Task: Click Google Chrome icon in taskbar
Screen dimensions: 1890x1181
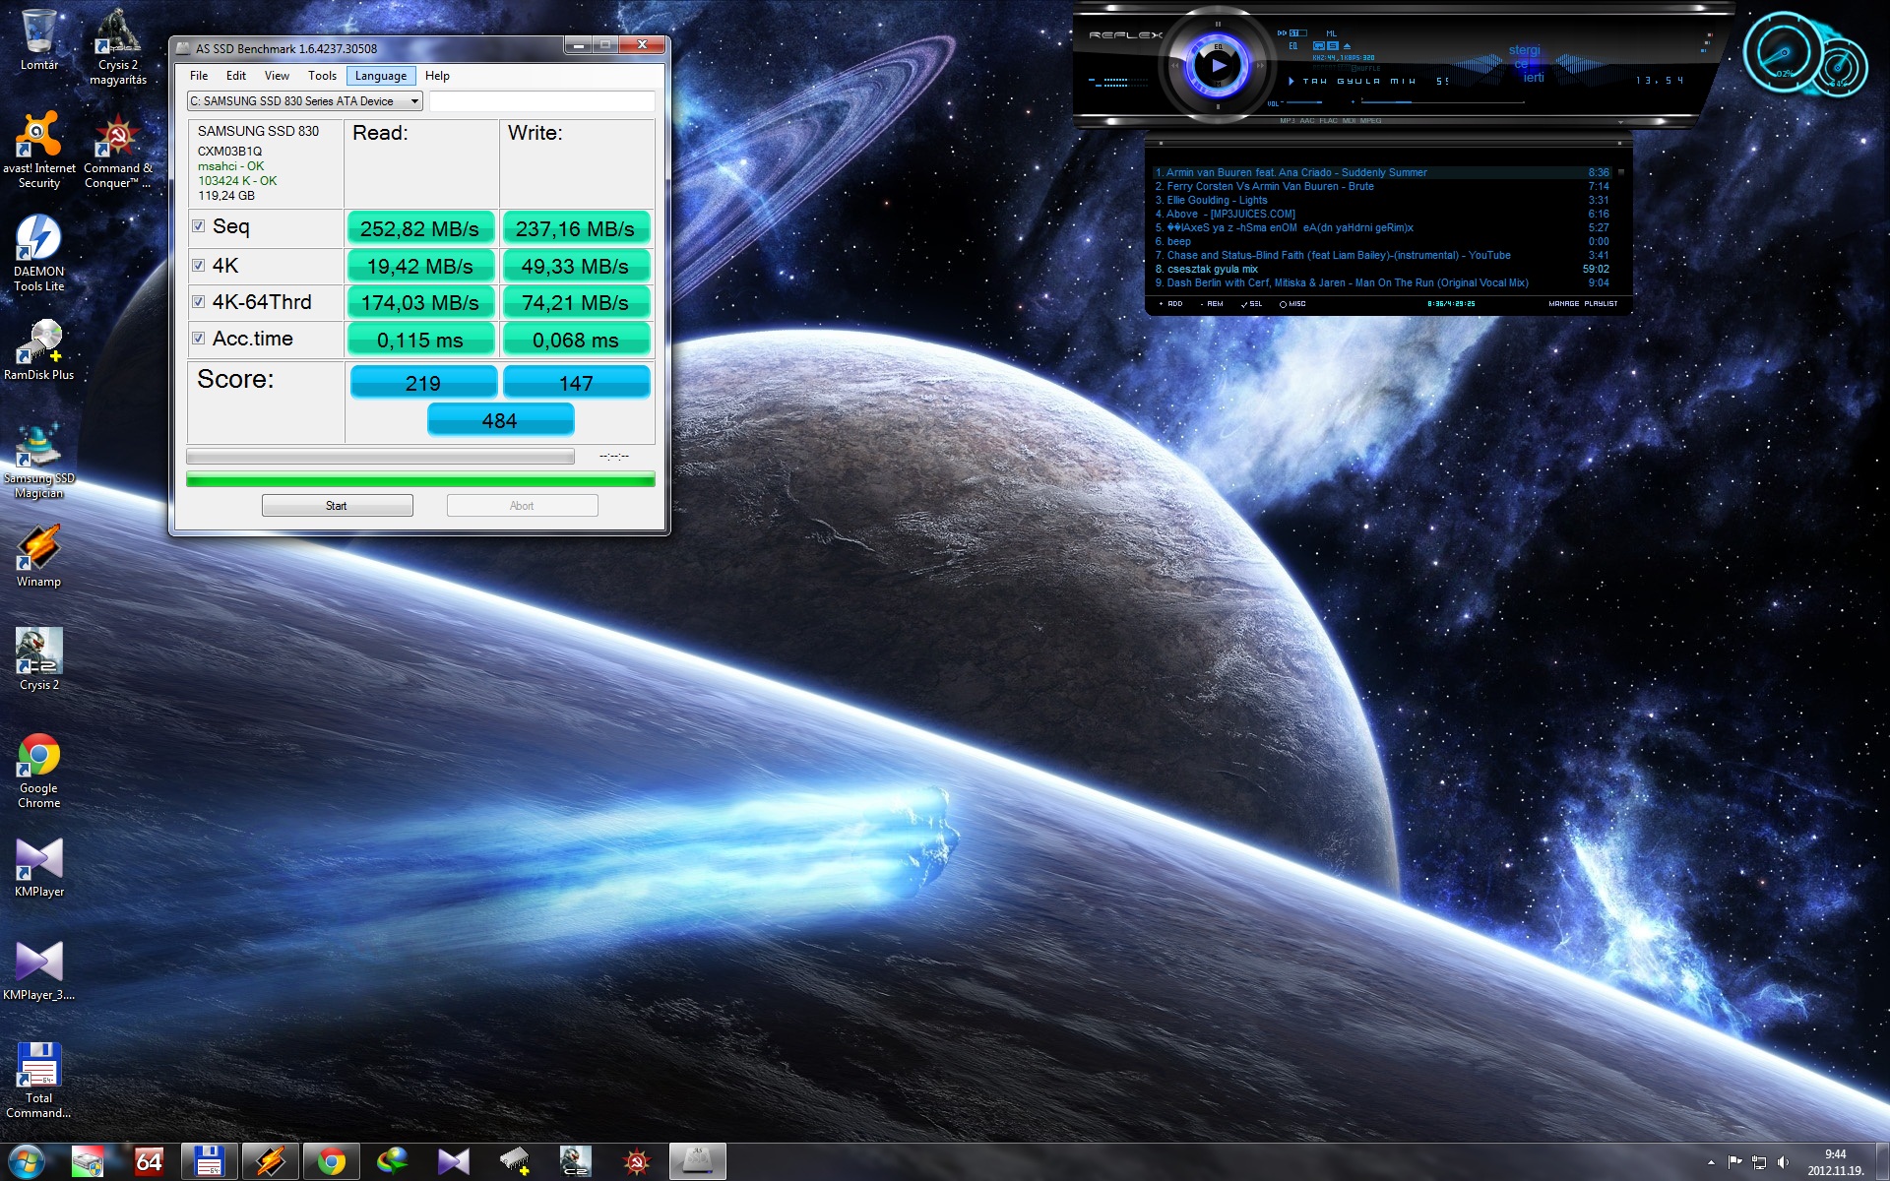Action: click(x=331, y=1162)
